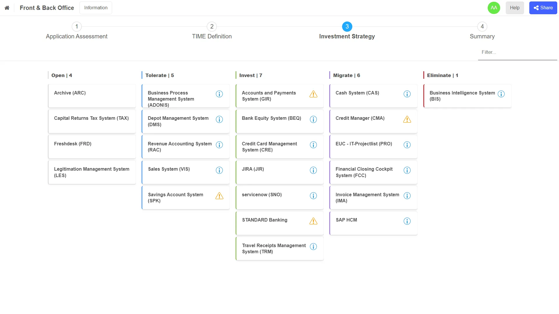Click the JIRA (JIR) card title
The width and height of the screenshot is (559, 314).
click(253, 169)
